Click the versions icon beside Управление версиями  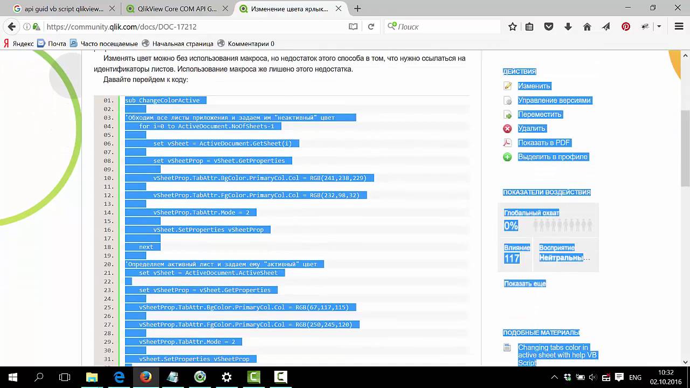click(507, 100)
